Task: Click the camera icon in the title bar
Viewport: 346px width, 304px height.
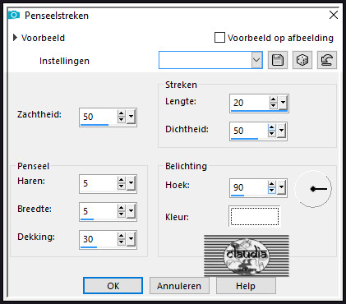Action: [x=14, y=15]
